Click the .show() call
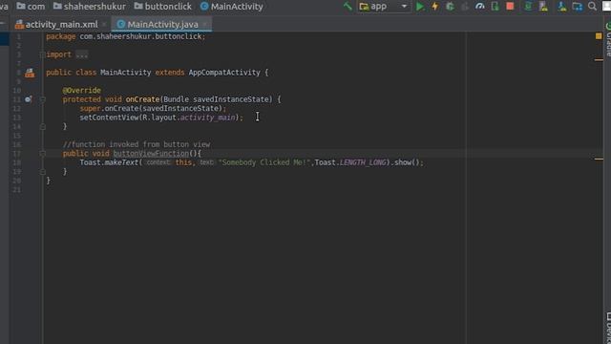611x344 pixels. (x=405, y=162)
